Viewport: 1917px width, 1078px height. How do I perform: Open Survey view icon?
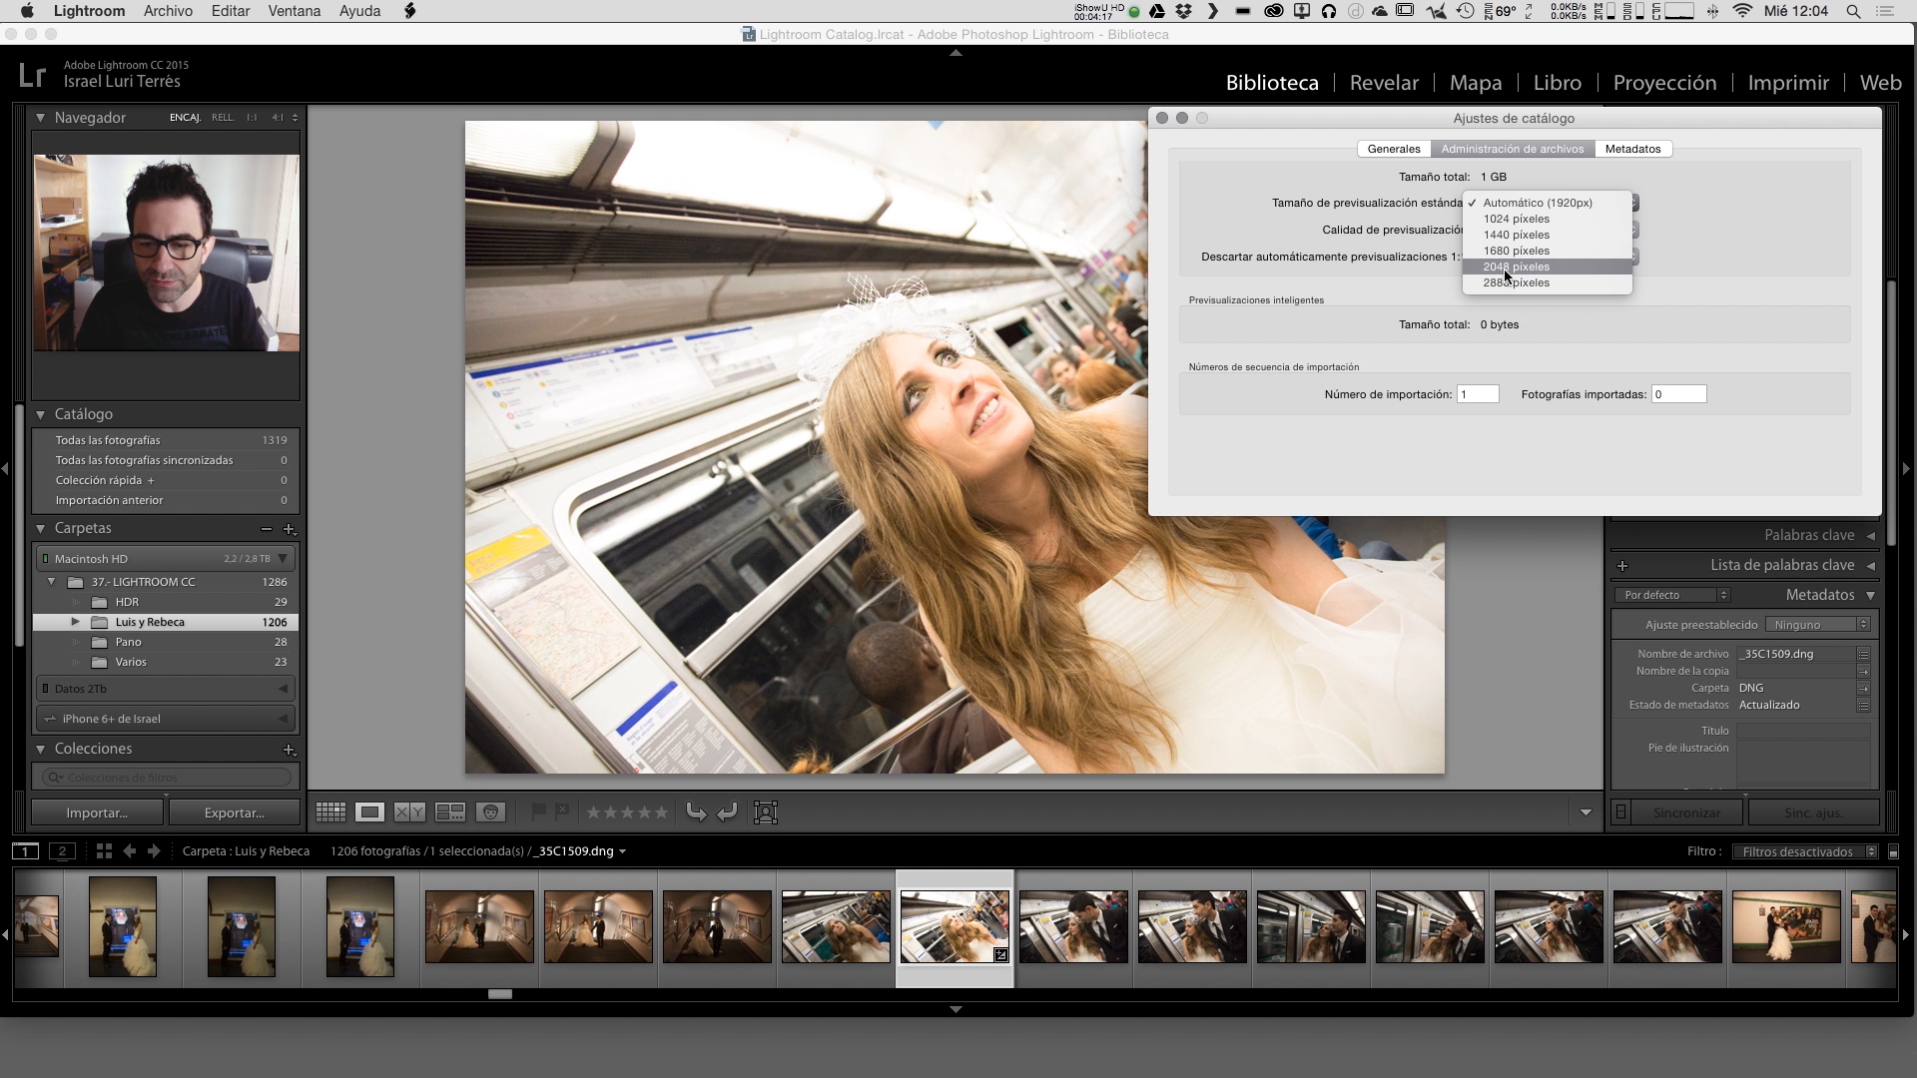point(450,812)
